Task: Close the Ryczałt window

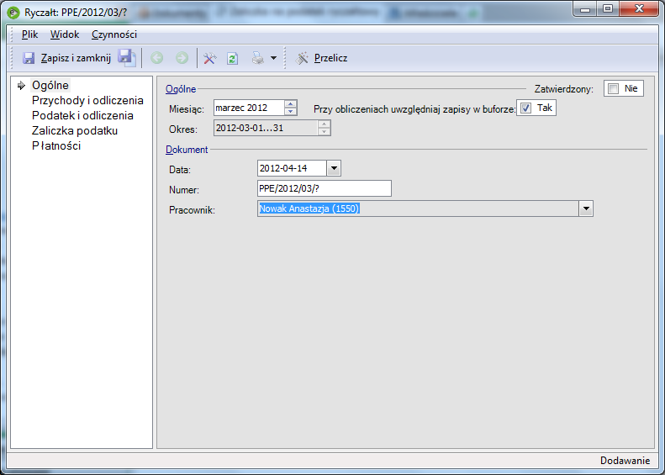Action: 639,9
